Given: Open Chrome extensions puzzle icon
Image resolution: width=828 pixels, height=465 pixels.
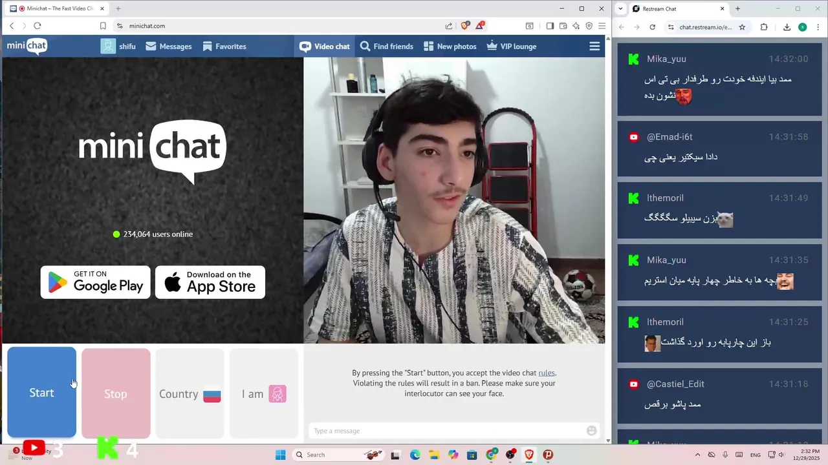Looking at the screenshot, I should pyautogui.click(x=764, y=27).
